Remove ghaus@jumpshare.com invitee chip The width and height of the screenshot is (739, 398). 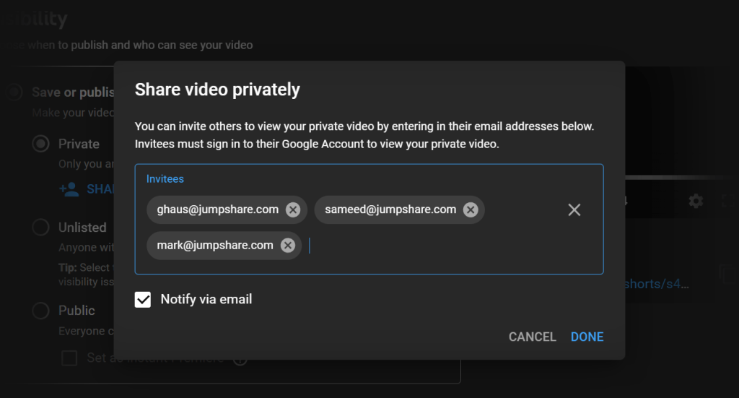pos(293,209)
